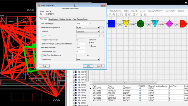Select the Full container radio button
This screenshot has height=106, width=188.
pyautogui.click(x=90, y=43)
